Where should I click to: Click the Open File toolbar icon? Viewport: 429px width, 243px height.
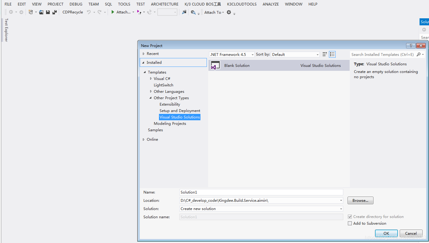41,12
